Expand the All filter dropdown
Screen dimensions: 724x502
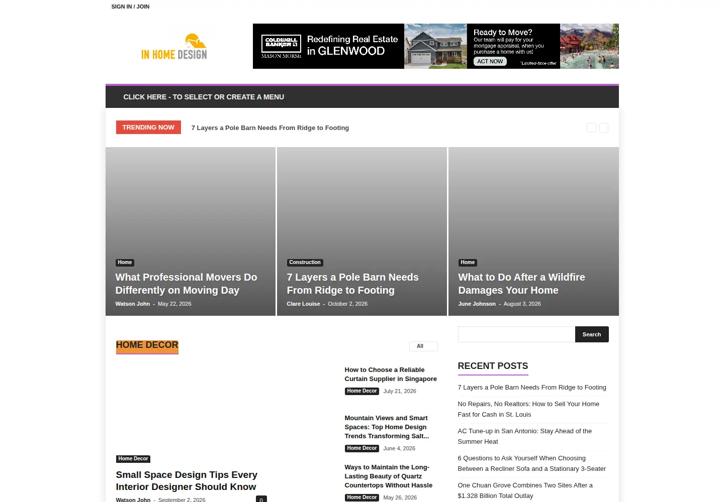[423, 346]
